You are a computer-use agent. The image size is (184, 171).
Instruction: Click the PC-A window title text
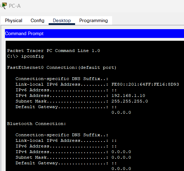coord(15,6)
